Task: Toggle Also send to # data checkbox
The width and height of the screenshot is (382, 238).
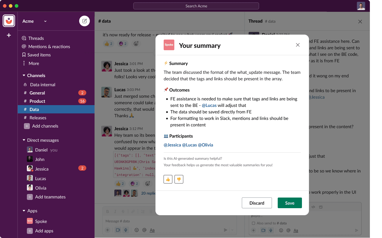Action: tap(253, 223)
